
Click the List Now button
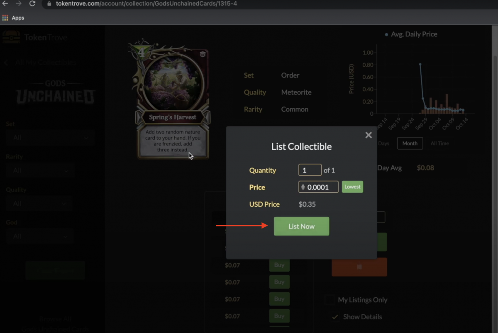point(301,226)
